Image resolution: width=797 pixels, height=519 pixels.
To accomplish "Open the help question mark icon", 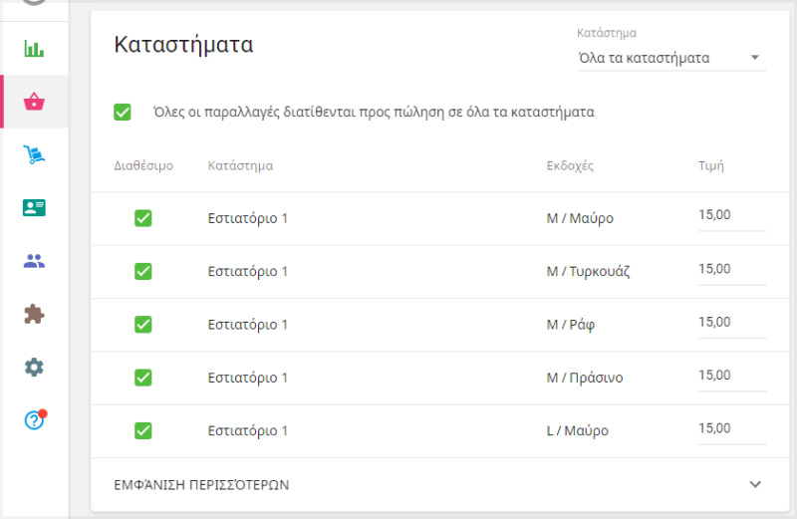I will (34, 419).
